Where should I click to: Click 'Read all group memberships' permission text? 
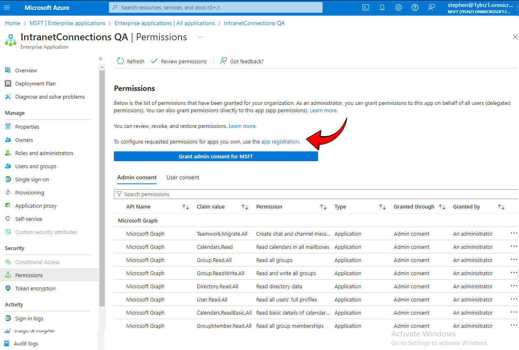pos(290,326)
